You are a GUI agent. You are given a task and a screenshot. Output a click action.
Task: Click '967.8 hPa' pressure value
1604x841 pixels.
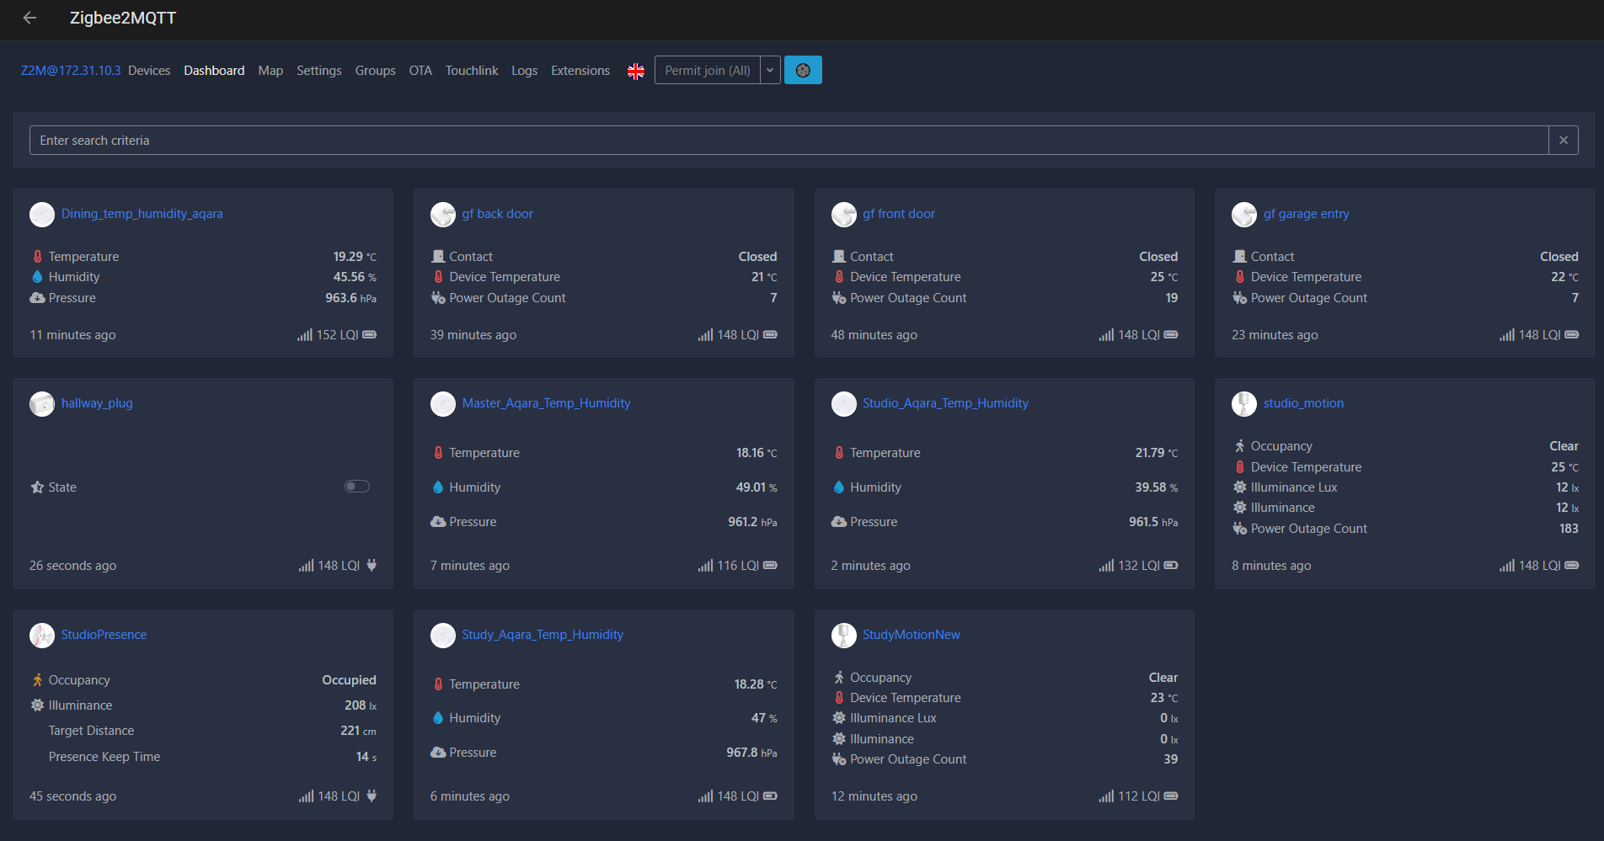pos(751,753)
